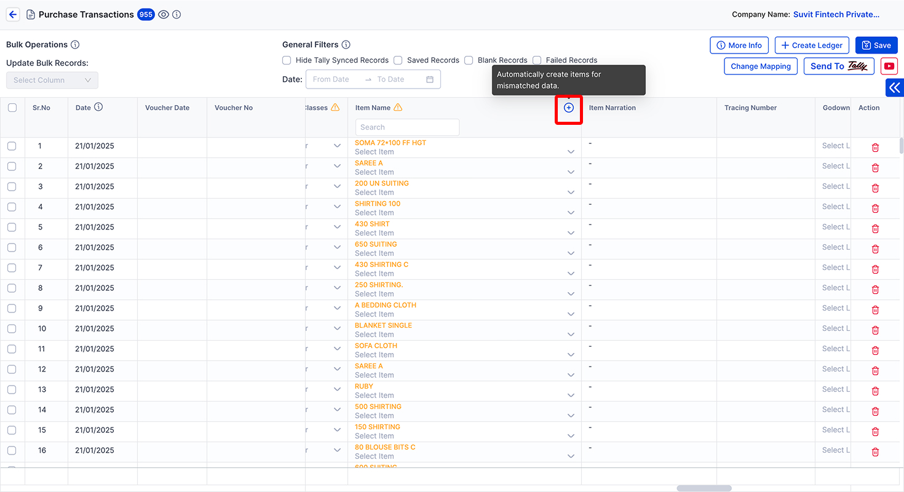This screenshot has height=492, width=904.
Task: Expand Select Item dropdown for 200 UN SUITING
Action: coord(571,192)
